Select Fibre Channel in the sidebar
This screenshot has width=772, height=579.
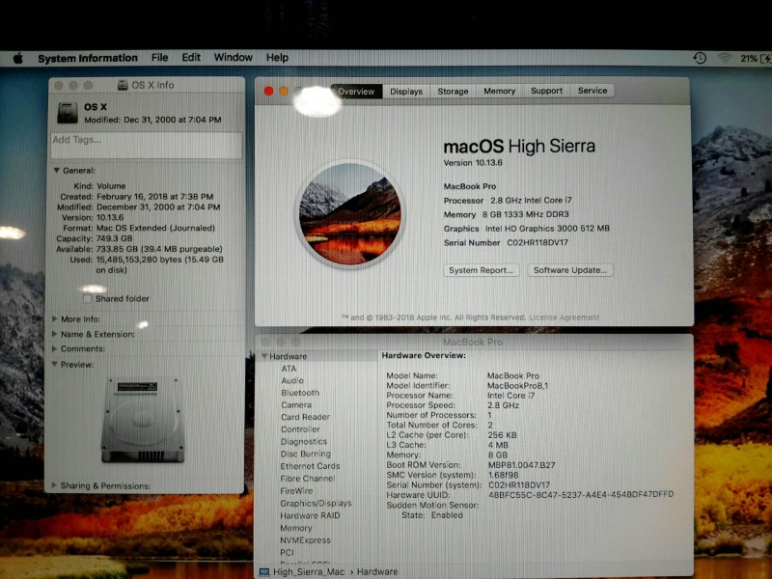click(307, 479)
